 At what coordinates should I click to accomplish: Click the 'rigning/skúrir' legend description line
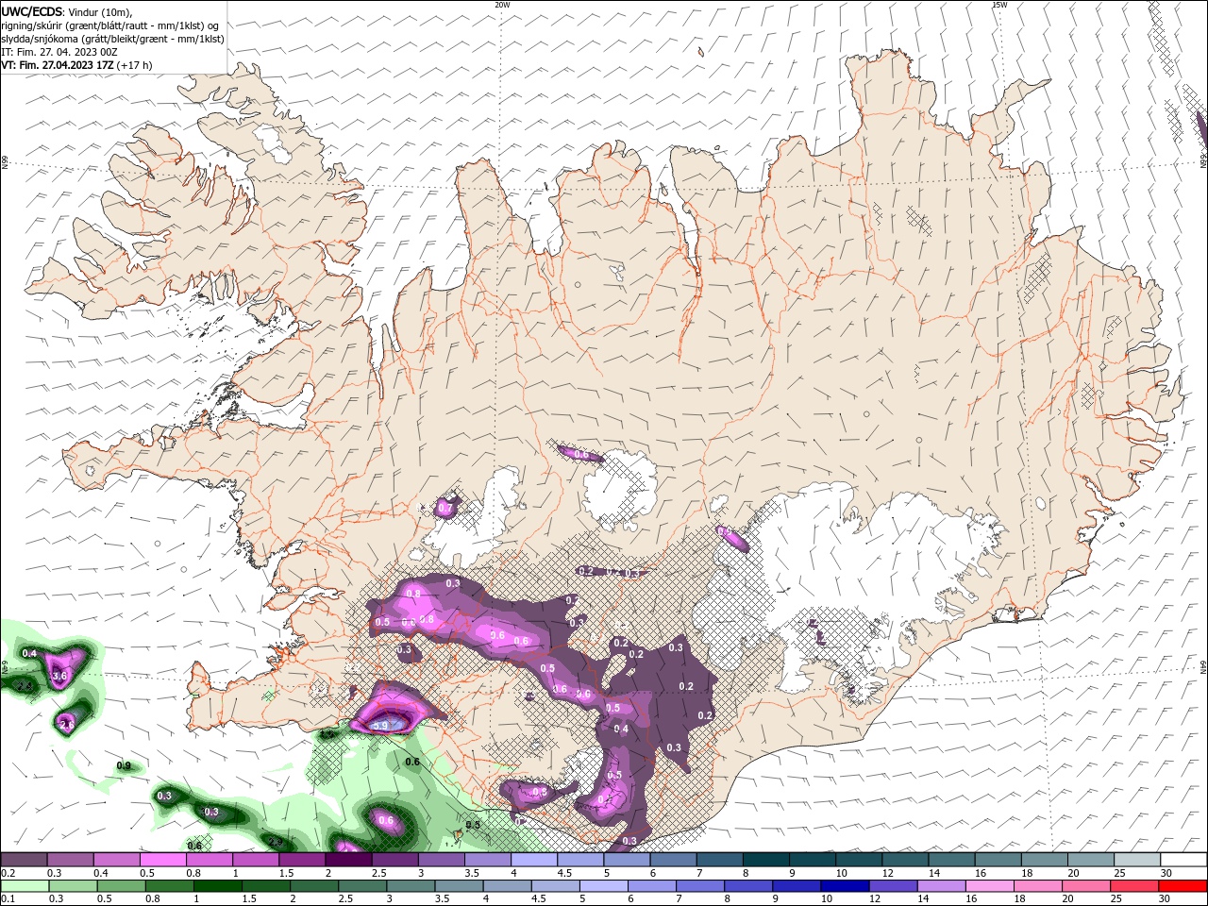click(110, 25)
